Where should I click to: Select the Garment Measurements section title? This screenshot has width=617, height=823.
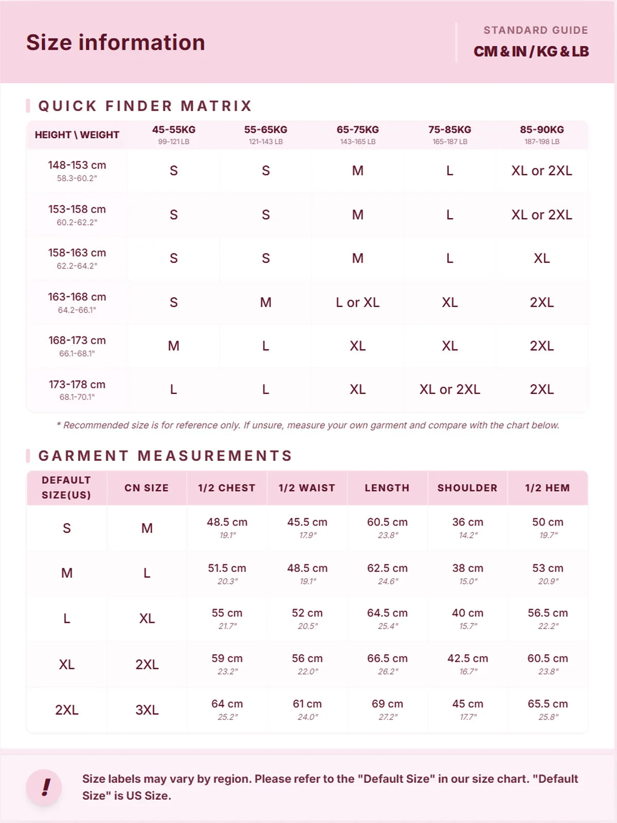pos(166,456)
